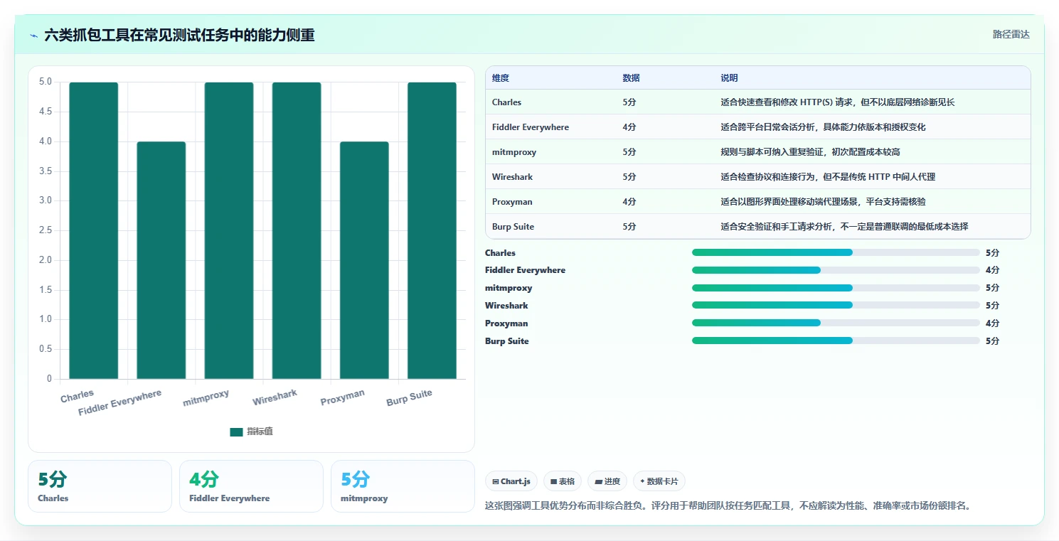Click the chart title 六类抓包工具在常见测试任务中的能力侧重
Screen dimensions: 1059x541
pos(179,35)
